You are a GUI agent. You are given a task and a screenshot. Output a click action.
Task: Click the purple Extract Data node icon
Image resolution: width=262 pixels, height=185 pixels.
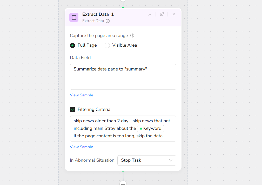(x=74, y=17)
